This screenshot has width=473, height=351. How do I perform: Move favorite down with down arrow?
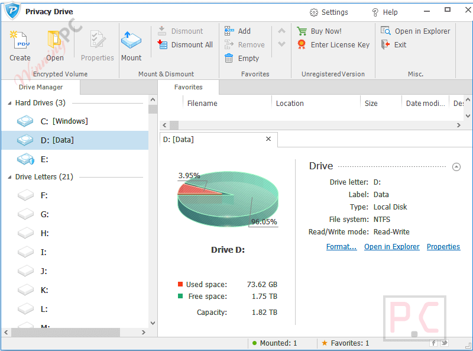pyautogui.click(x=281, y=44)
